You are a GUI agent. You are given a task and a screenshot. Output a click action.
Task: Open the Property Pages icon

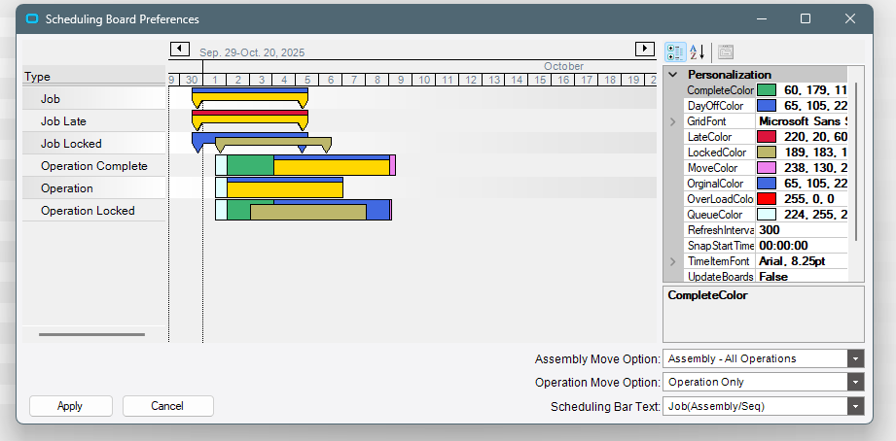coord(726,51)
